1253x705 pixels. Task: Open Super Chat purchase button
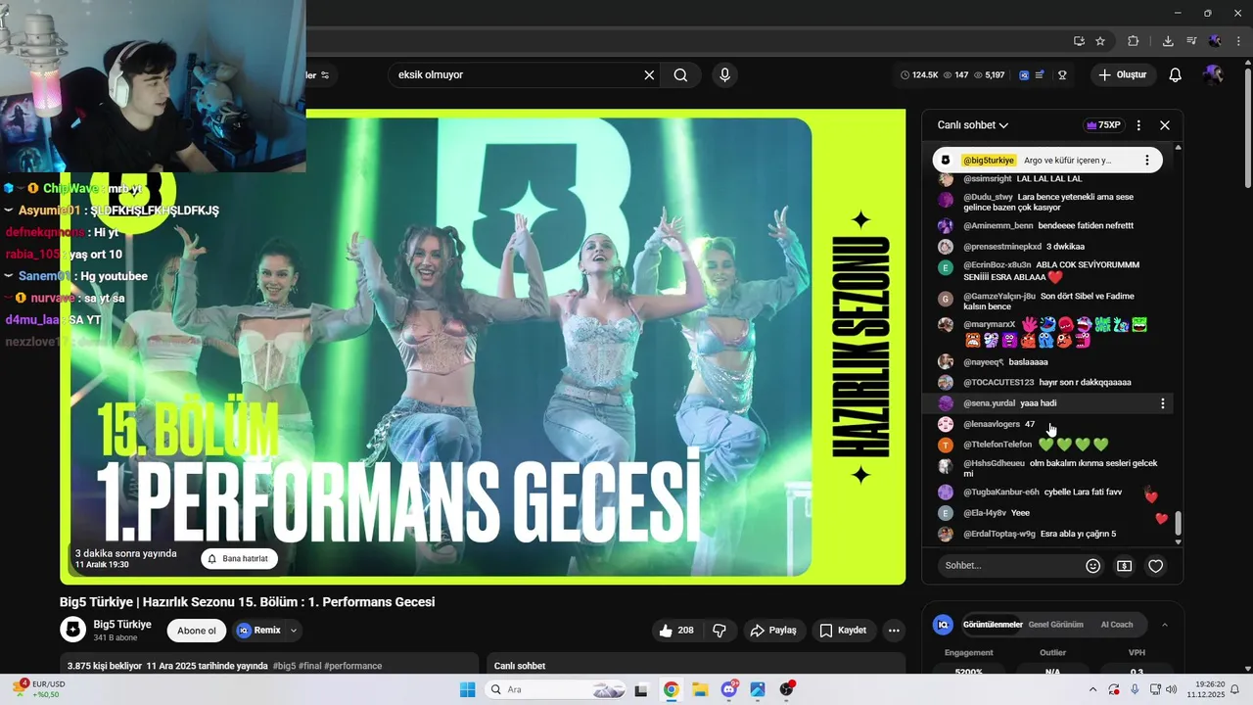(1125, 565)
